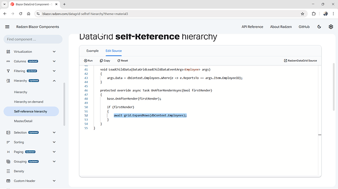Click the code editor scrollbar marker
The height and width of the screenshot is (189, 338).
[320, 135]
